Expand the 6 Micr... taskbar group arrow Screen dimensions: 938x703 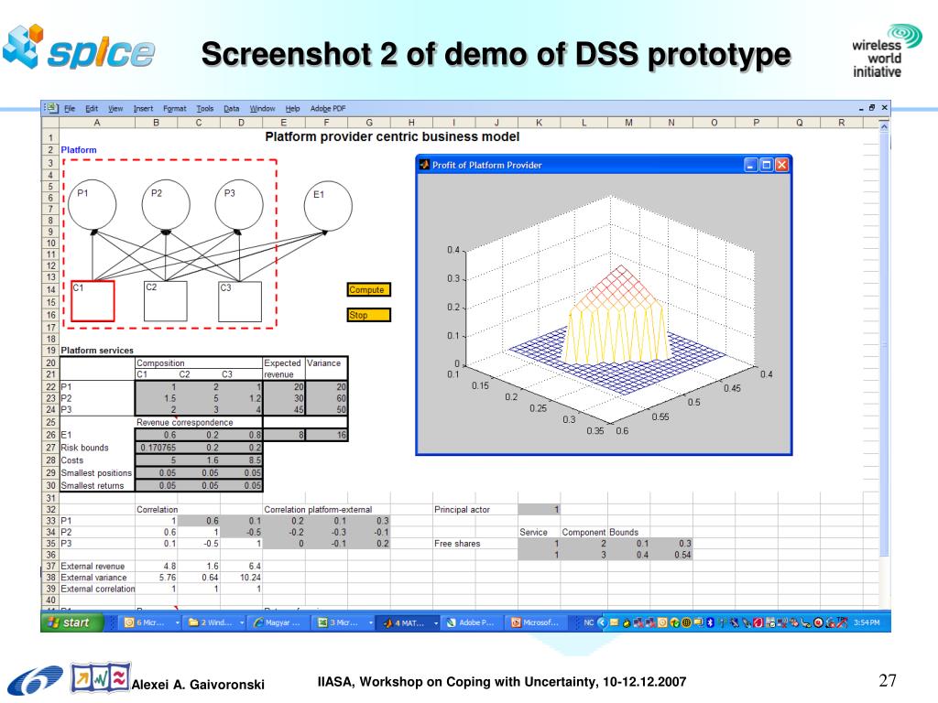(x=178, y=622)
